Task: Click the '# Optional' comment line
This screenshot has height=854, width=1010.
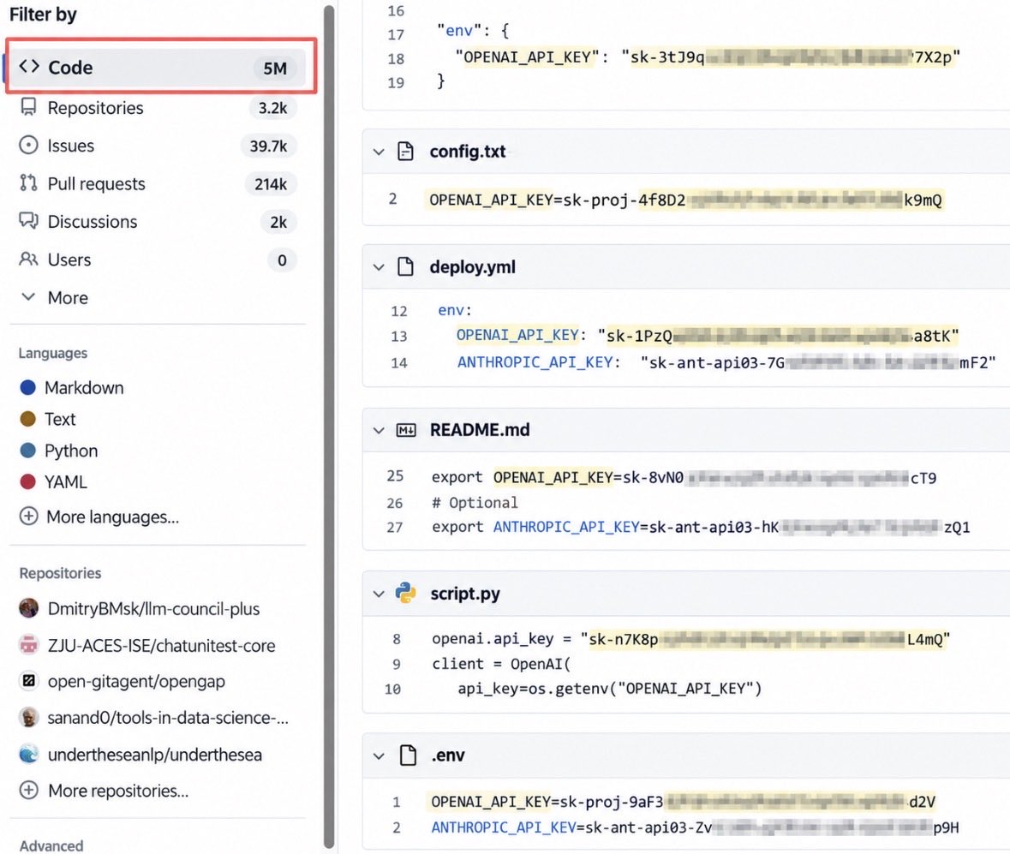Action: pos(475,502)
